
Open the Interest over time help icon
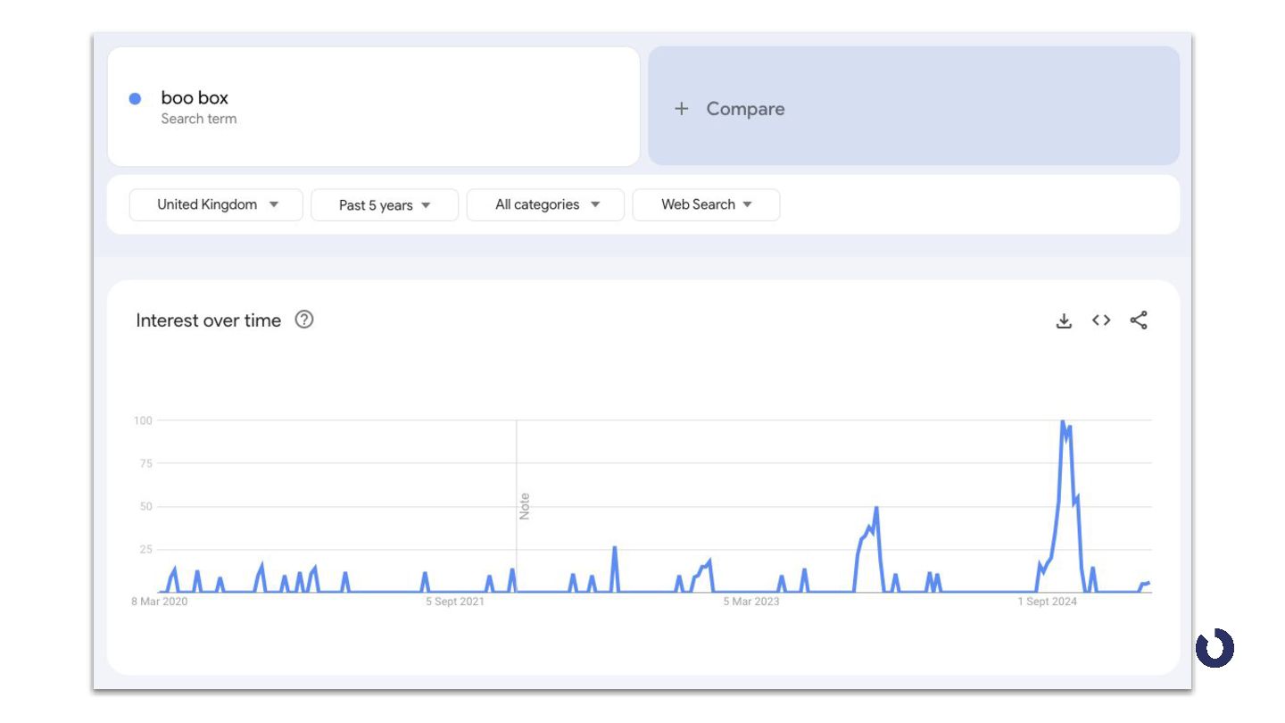pos(304,320)
